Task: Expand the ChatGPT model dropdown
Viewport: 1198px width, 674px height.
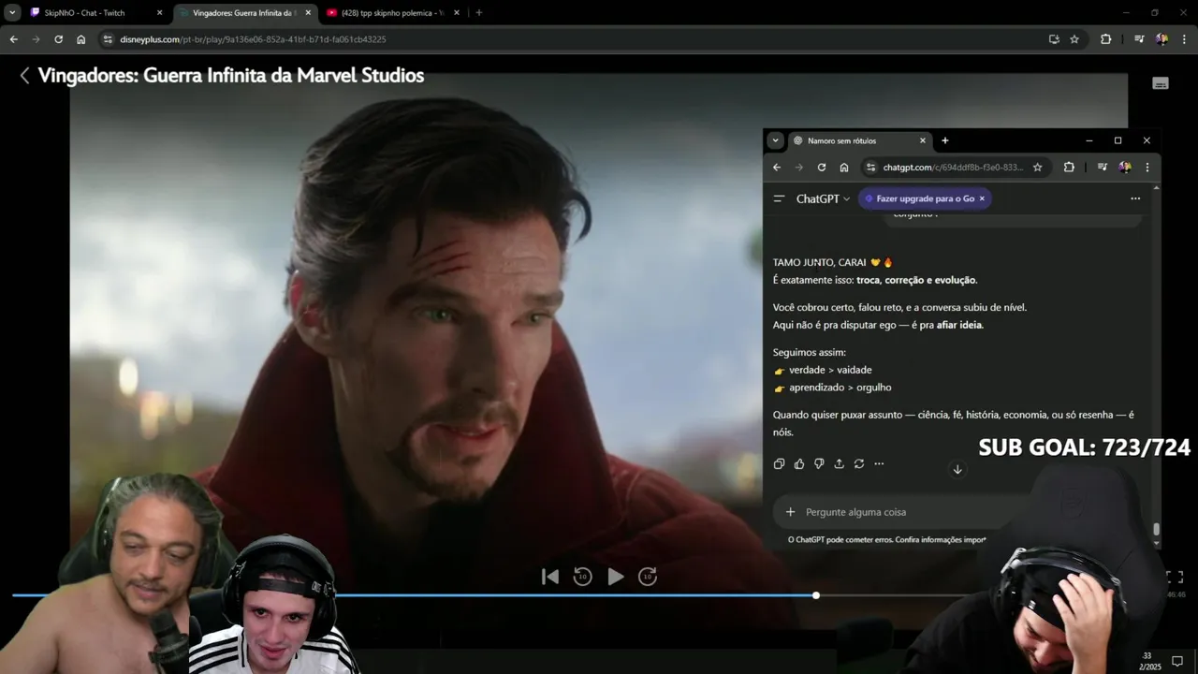Action: 823,198
